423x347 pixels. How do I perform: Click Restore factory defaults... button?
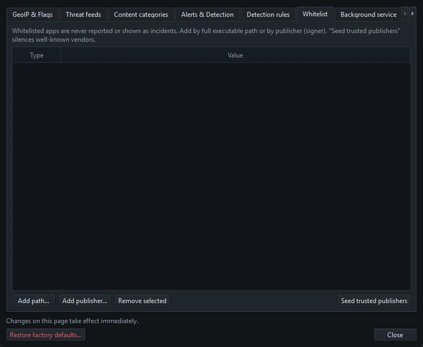(46, 335)
